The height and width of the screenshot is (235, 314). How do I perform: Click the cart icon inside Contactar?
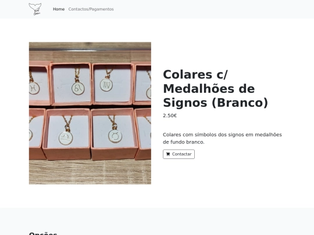[168, 154]
